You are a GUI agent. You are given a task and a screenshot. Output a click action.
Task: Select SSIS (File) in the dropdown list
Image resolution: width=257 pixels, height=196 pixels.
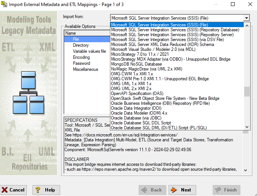177,25
